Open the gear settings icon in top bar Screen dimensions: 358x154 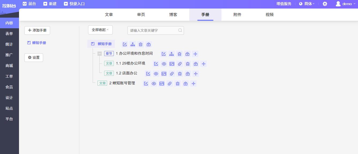[325, 4]
